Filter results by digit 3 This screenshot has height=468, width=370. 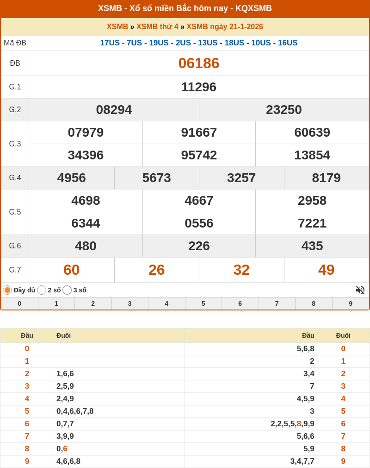tap(130, 304)
